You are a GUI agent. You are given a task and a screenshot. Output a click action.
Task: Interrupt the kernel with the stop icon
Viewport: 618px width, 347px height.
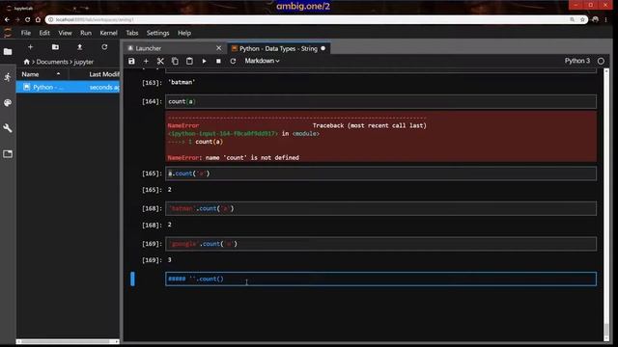(x=218, y=61)
